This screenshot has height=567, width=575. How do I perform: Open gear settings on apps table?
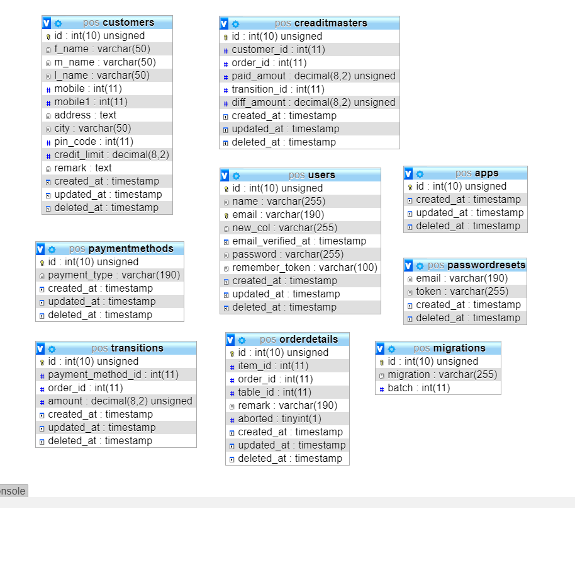420,174
